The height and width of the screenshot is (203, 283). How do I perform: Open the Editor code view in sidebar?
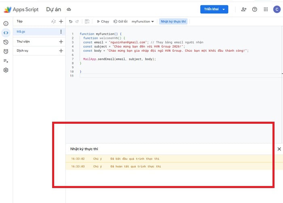coord(6,33)
